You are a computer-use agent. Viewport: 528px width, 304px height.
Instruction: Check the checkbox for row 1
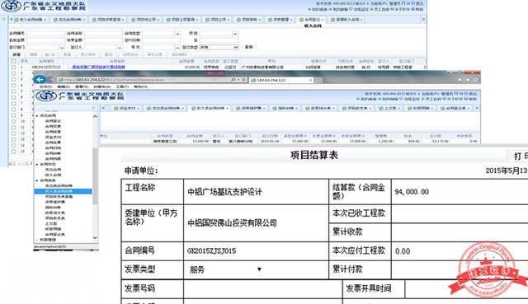click(x=14, y=68)
